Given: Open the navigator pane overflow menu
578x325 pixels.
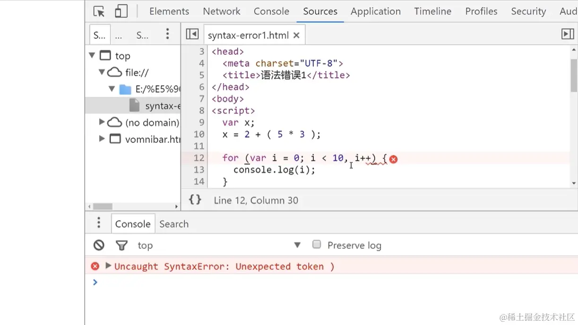Looking at the screenshot, I should pyautogui.click(x=167, y=33).
